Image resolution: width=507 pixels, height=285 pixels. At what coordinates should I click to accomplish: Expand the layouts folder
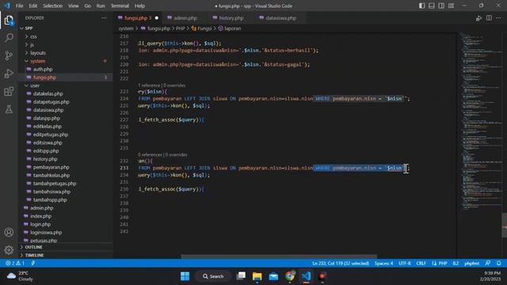(38, 53)
